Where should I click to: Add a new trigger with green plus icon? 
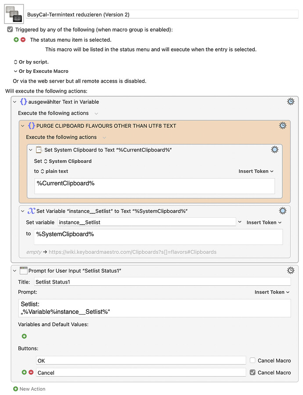click(x=16, y=40)
